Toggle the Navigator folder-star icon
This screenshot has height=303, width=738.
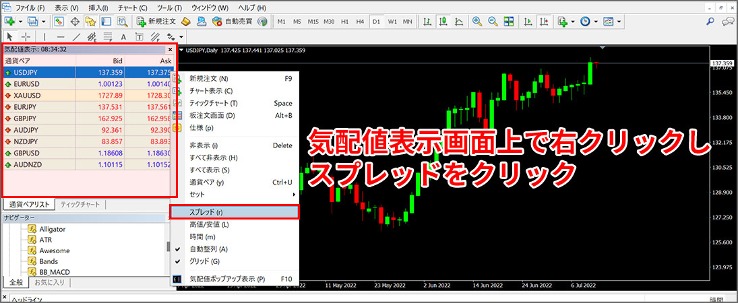(x=90, y=21)
